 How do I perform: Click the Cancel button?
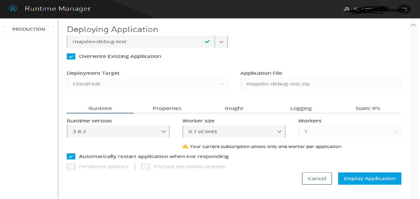coord(317,179)
